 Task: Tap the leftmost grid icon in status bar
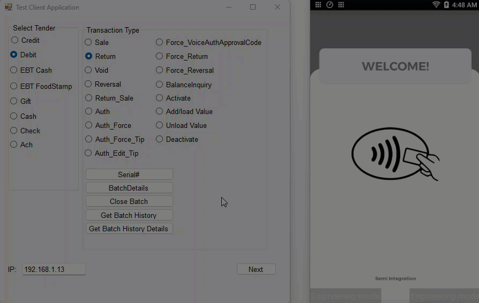[318, 5]
